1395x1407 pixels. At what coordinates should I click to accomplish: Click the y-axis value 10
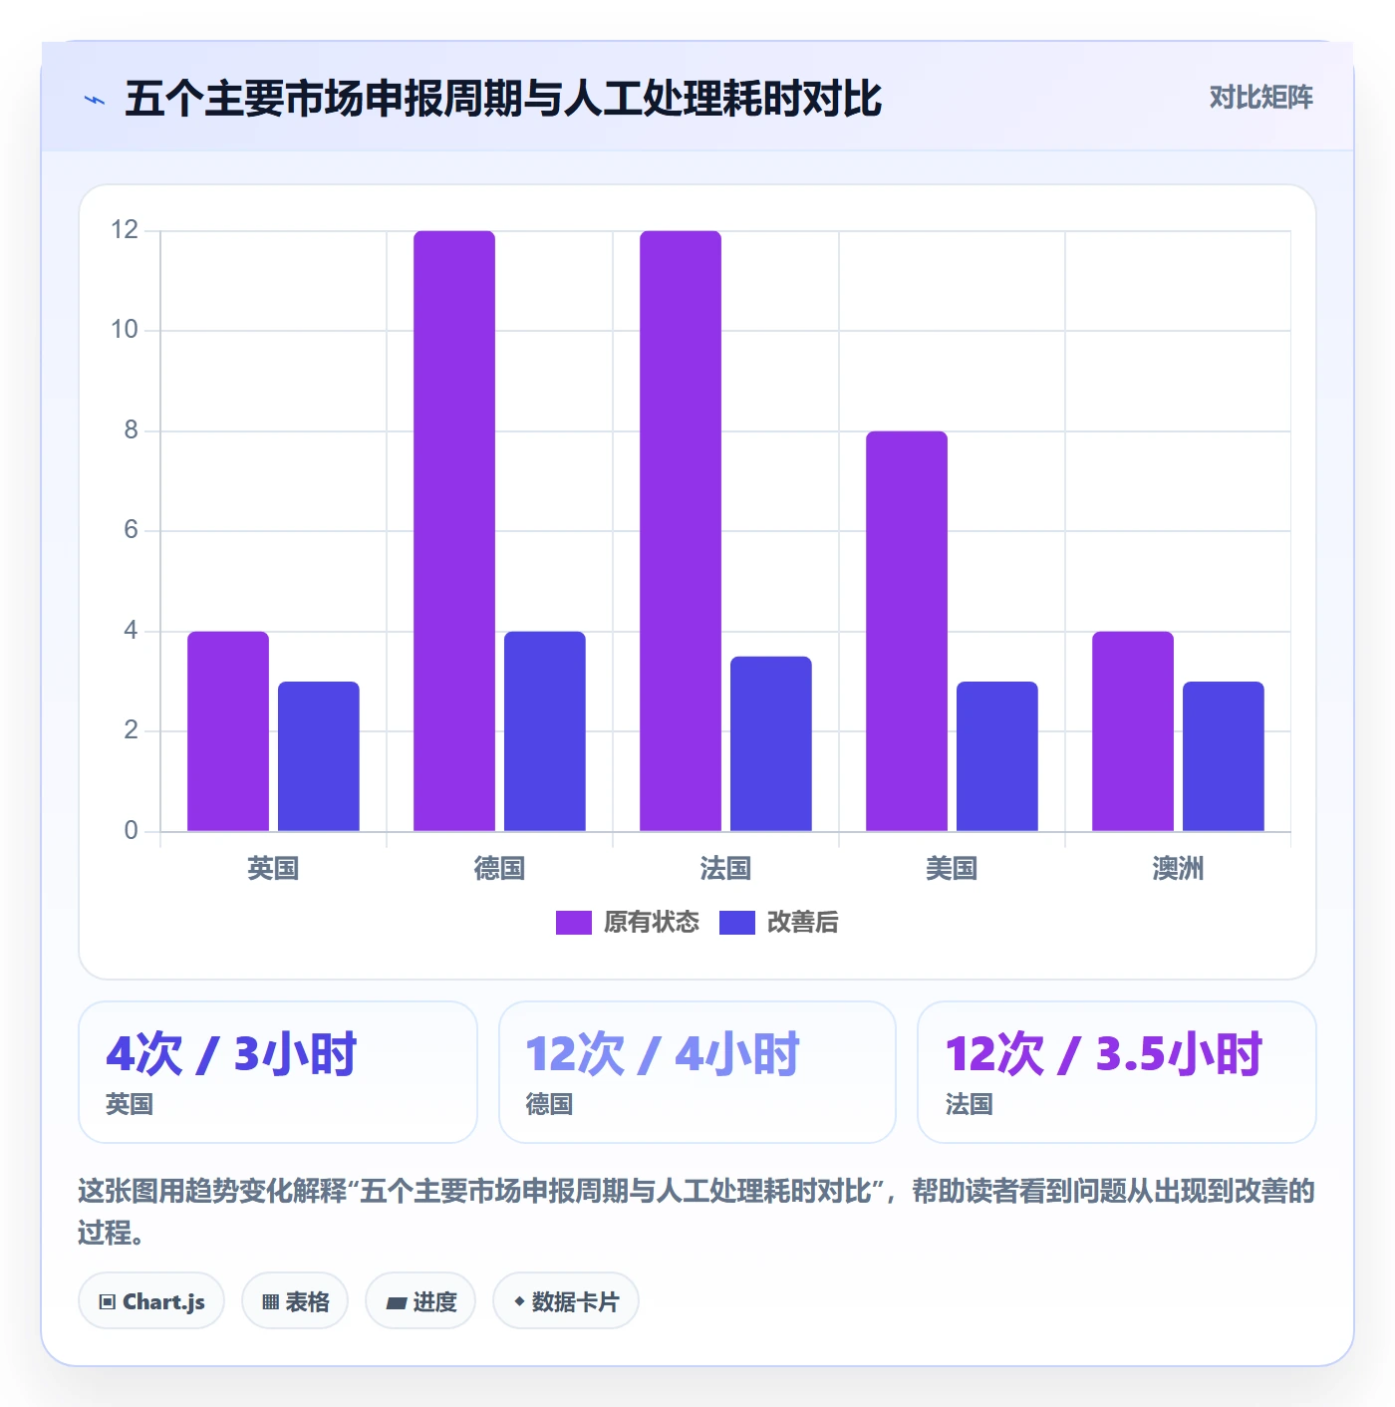pos(125,330)
